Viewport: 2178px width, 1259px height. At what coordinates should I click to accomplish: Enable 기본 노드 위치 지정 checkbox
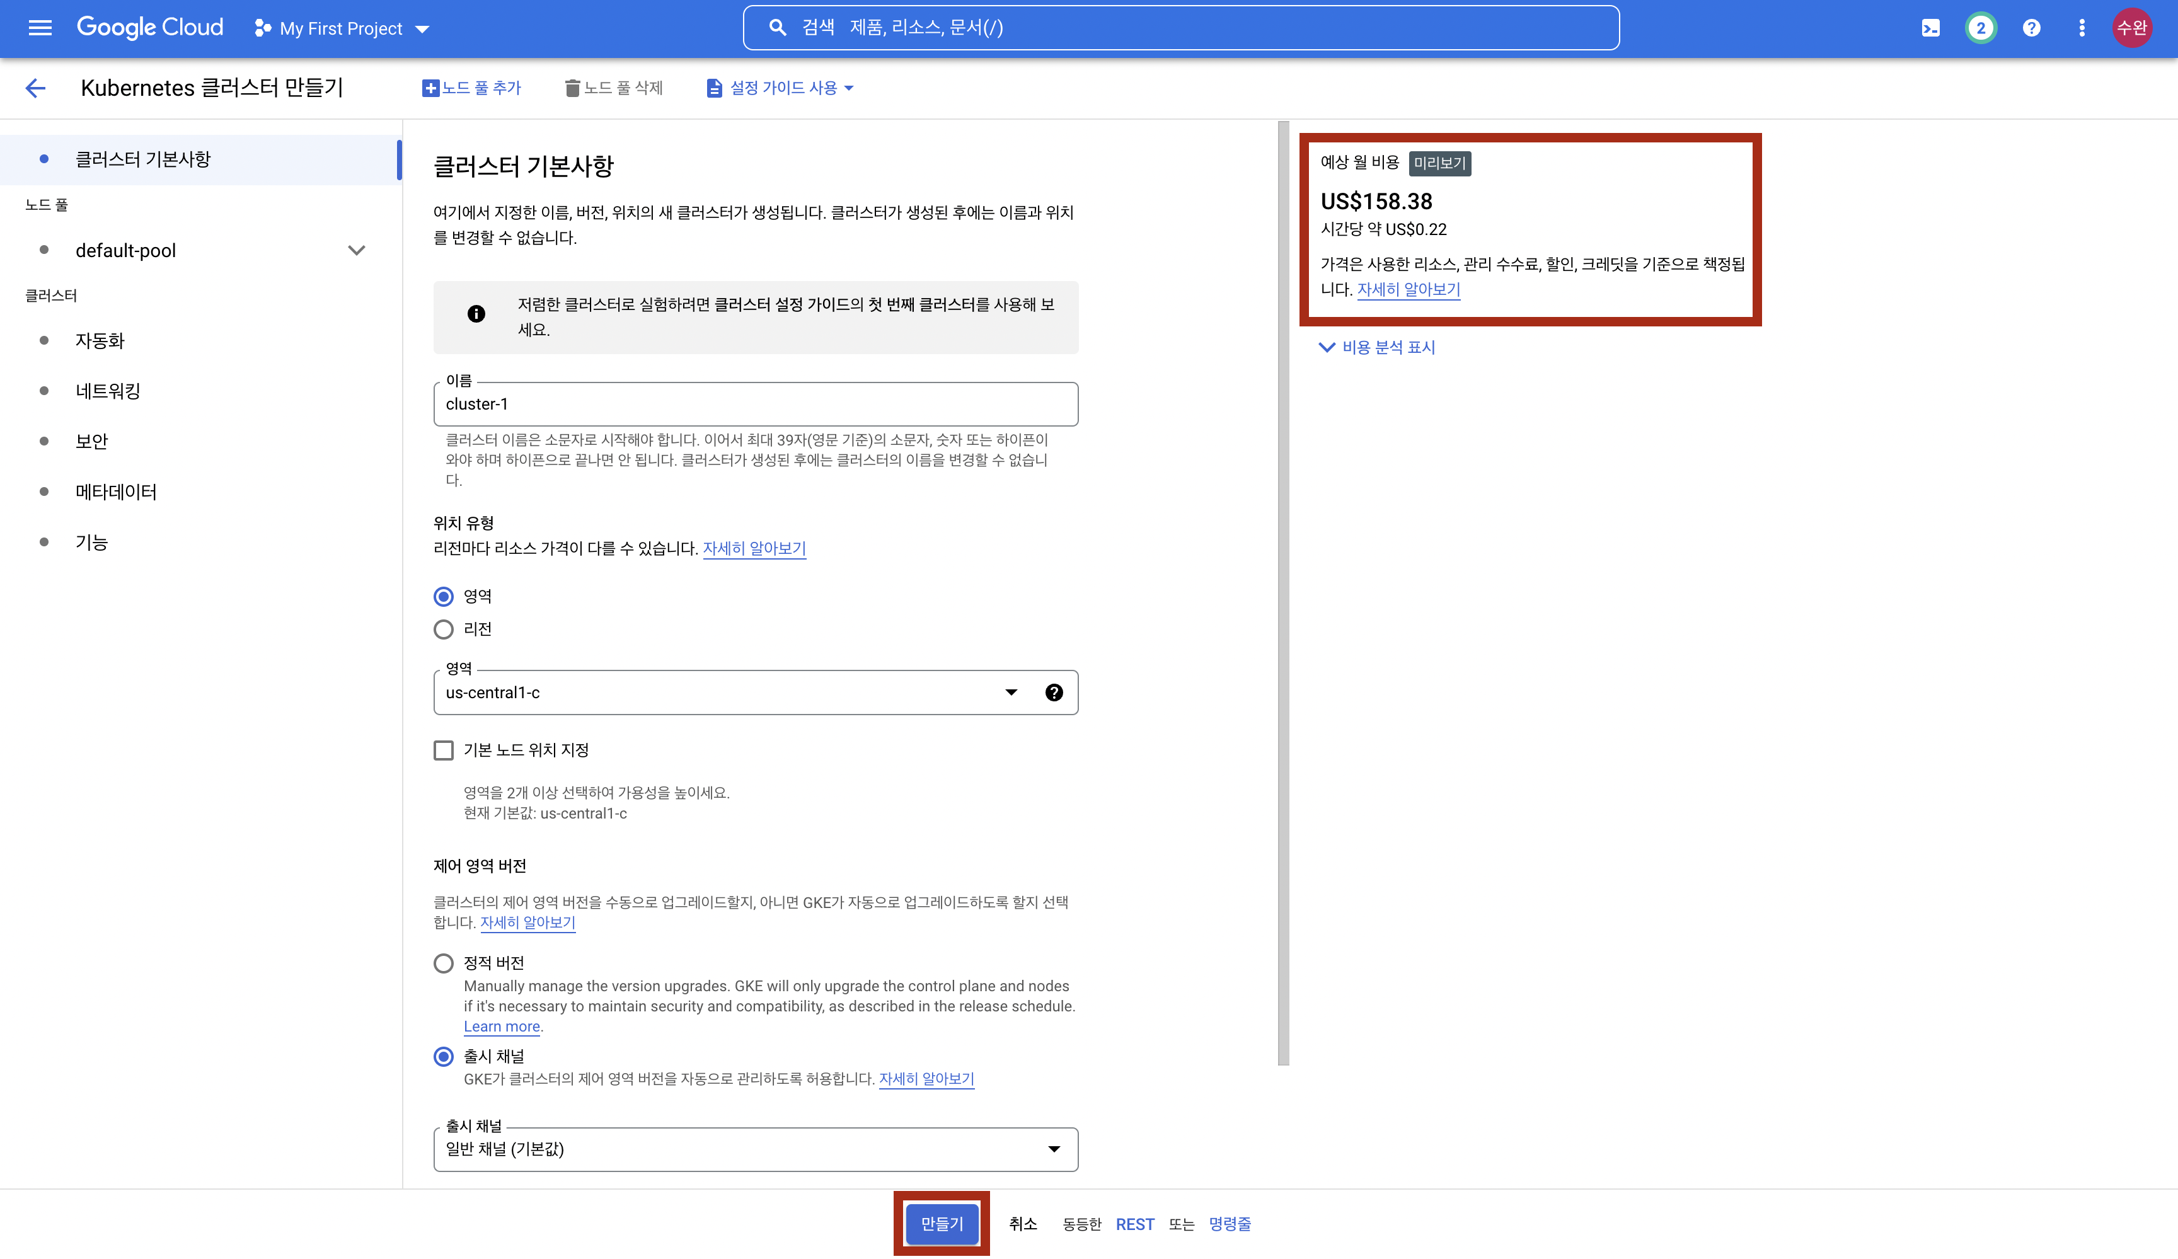(444, 750)
